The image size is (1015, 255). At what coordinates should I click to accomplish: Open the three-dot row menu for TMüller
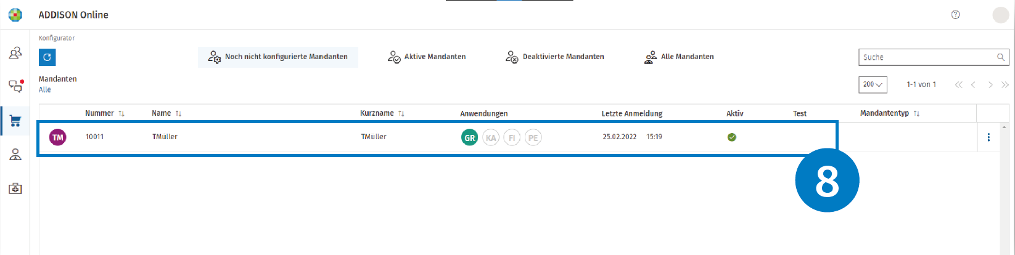[x=988, y=137]
